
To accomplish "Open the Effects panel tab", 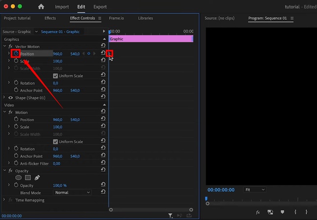I will pos(50,18).
